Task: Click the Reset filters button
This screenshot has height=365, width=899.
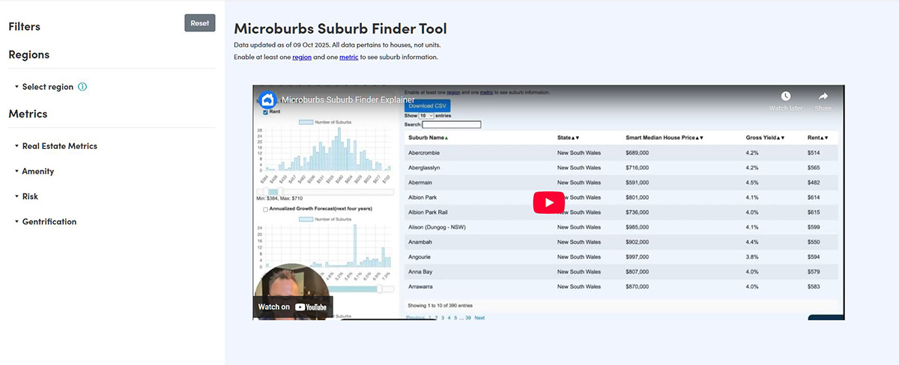Action: click(x=200, y=23)
